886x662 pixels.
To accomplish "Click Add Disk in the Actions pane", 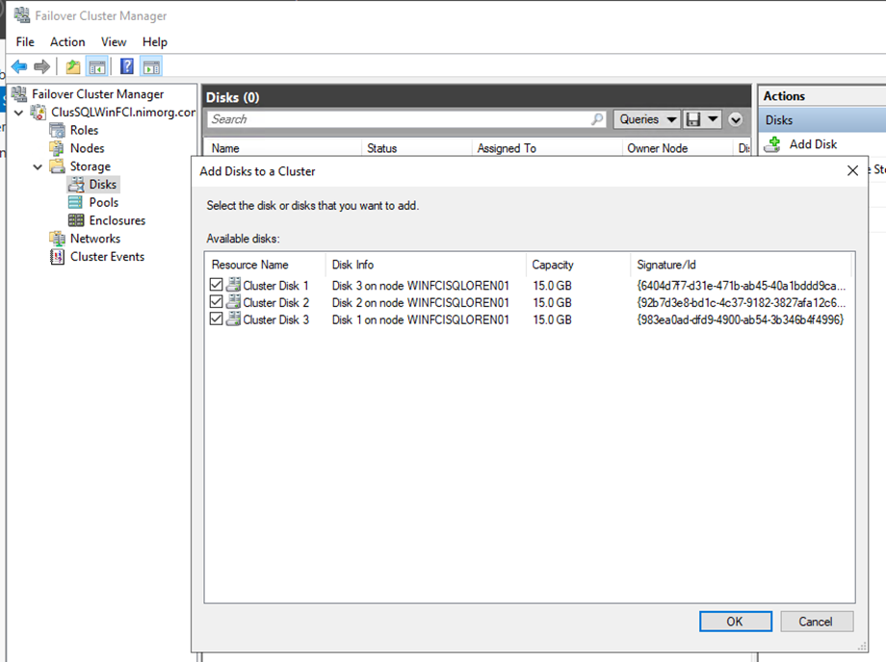I will (x=813, y=144).
